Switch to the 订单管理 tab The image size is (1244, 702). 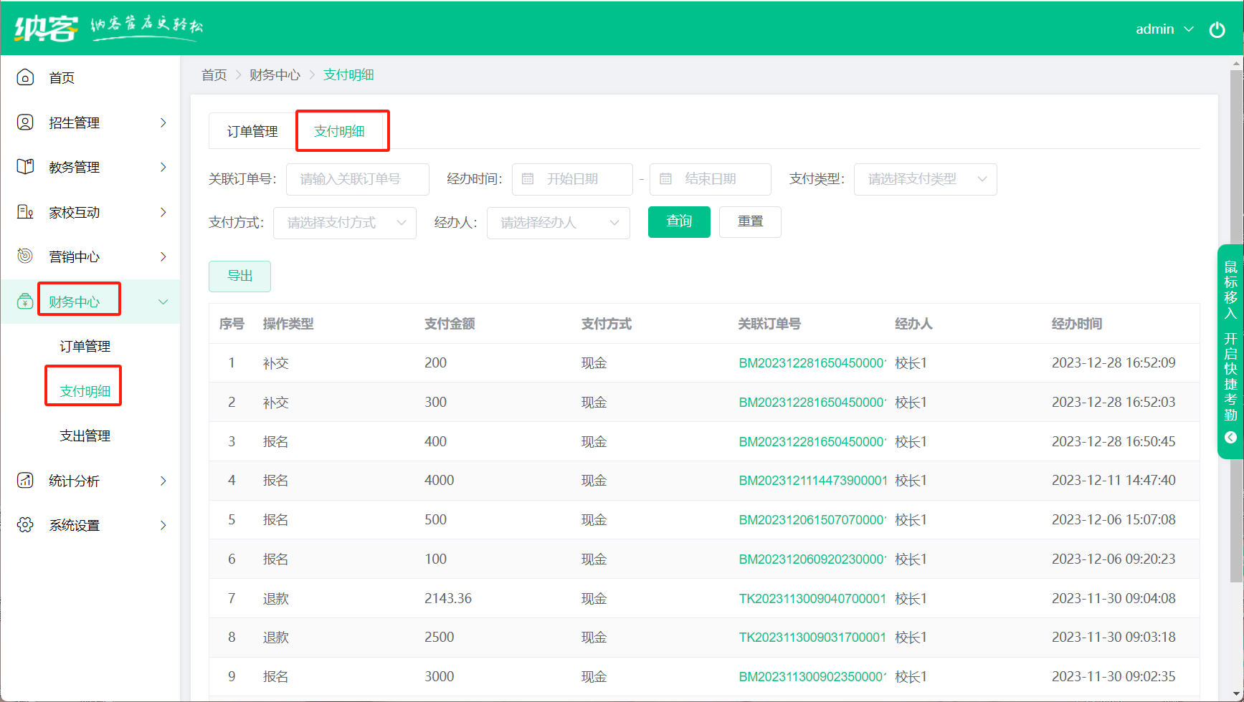point(252,131)
